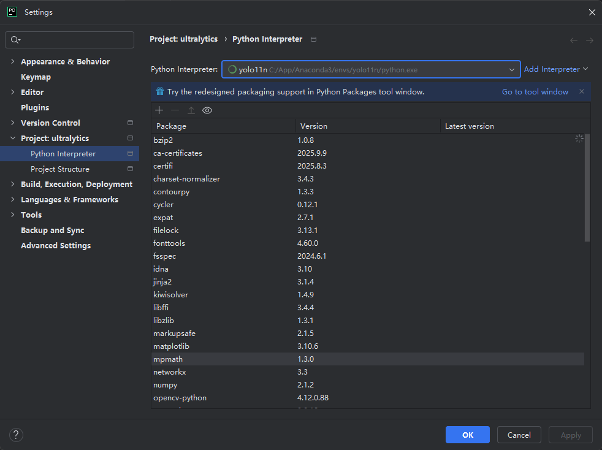Viewport: 602px width, 450px height.
Task: Expand the Build, Execution, Deployment section
Action: tap(13, 185)
